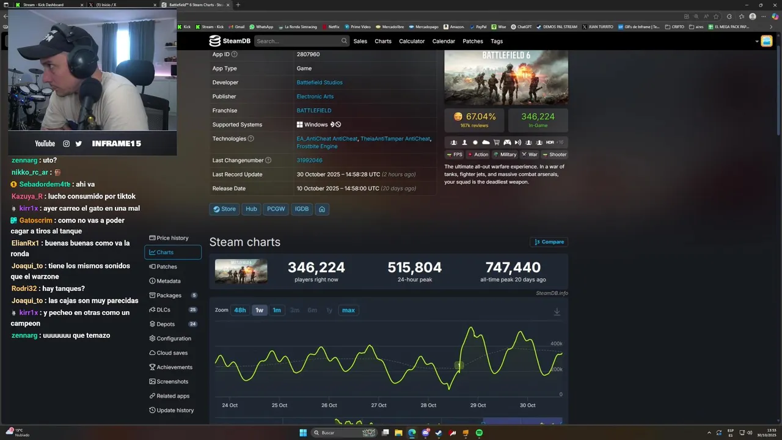Screen dimensions: 782x440
Task: Open File Explorer from the taskbar
Action: pos(398,433)
